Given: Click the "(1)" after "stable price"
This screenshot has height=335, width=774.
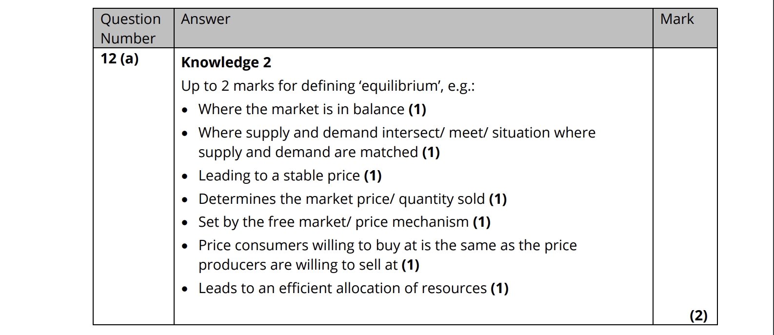Looking at the screenshot, I should coord(373,176).
